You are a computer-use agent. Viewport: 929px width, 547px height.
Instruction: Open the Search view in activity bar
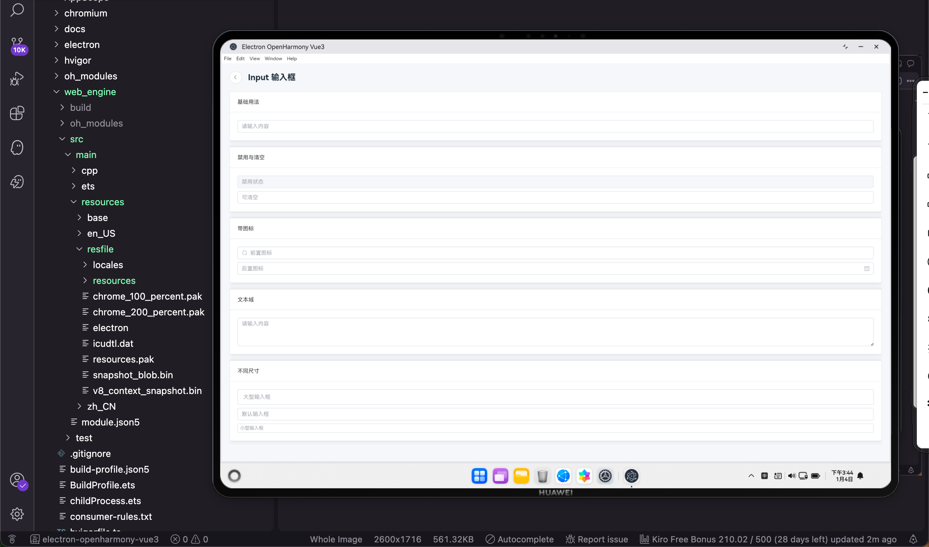(17, 10)
